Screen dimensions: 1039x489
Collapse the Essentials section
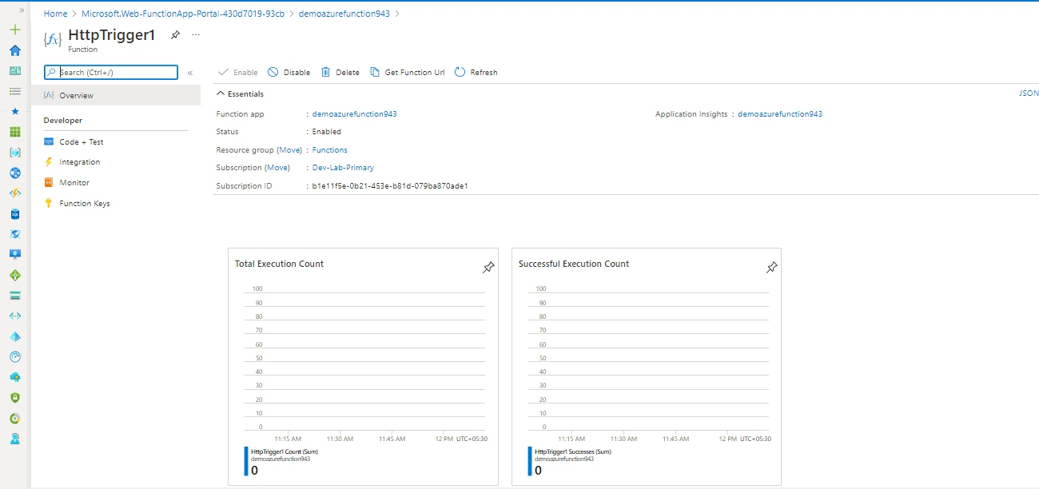(221, 93)
